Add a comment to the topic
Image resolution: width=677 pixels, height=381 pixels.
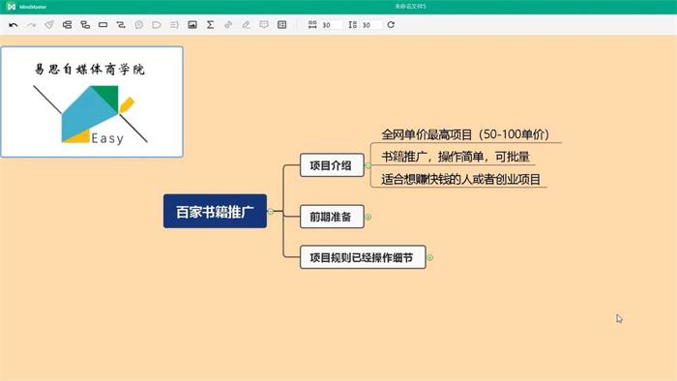(x=264, y=25)
